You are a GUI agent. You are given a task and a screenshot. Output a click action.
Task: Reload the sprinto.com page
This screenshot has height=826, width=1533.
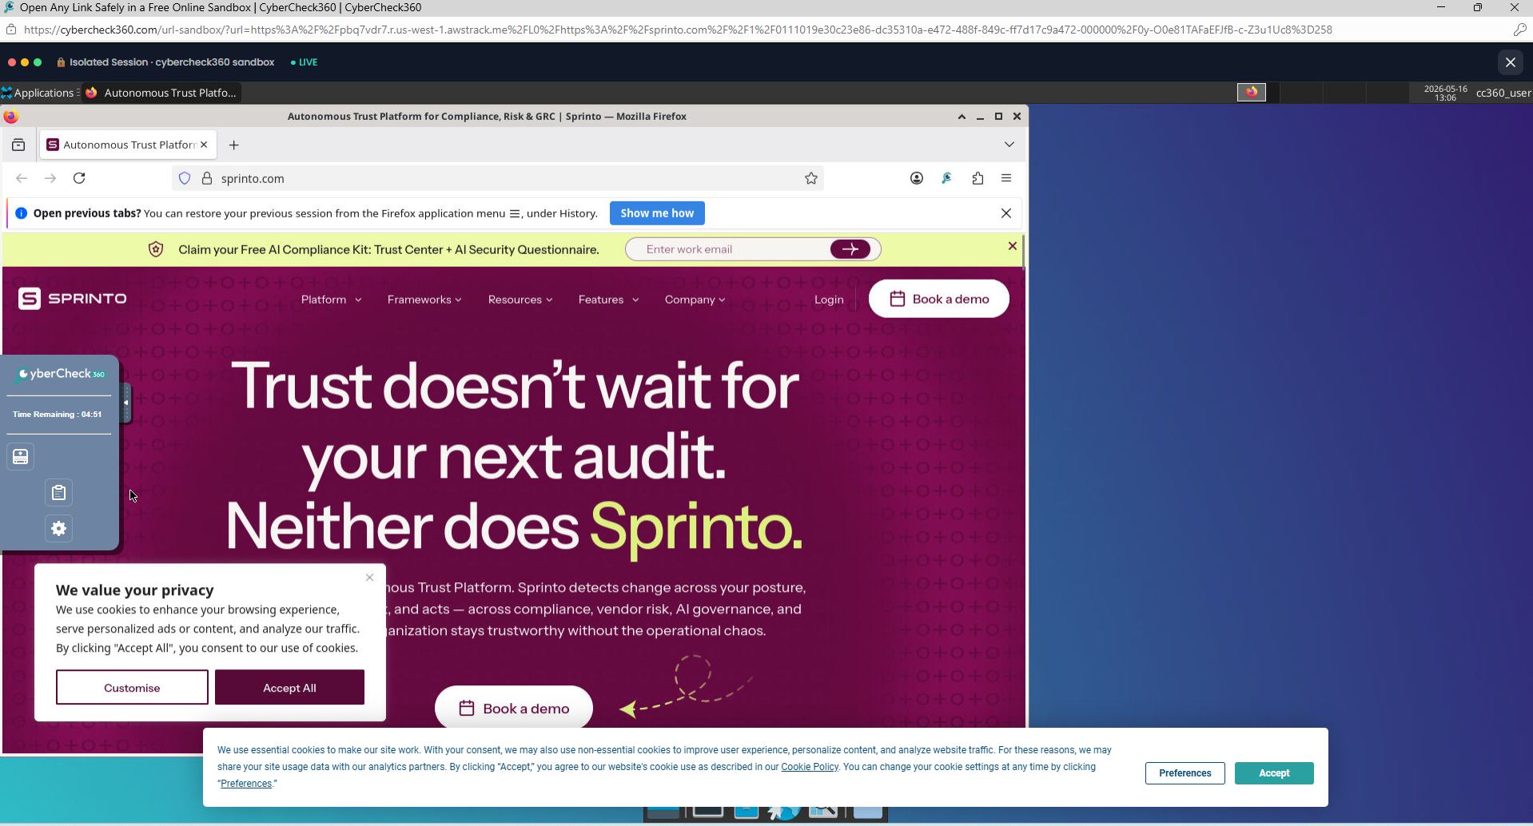click(x=79, y=178)
